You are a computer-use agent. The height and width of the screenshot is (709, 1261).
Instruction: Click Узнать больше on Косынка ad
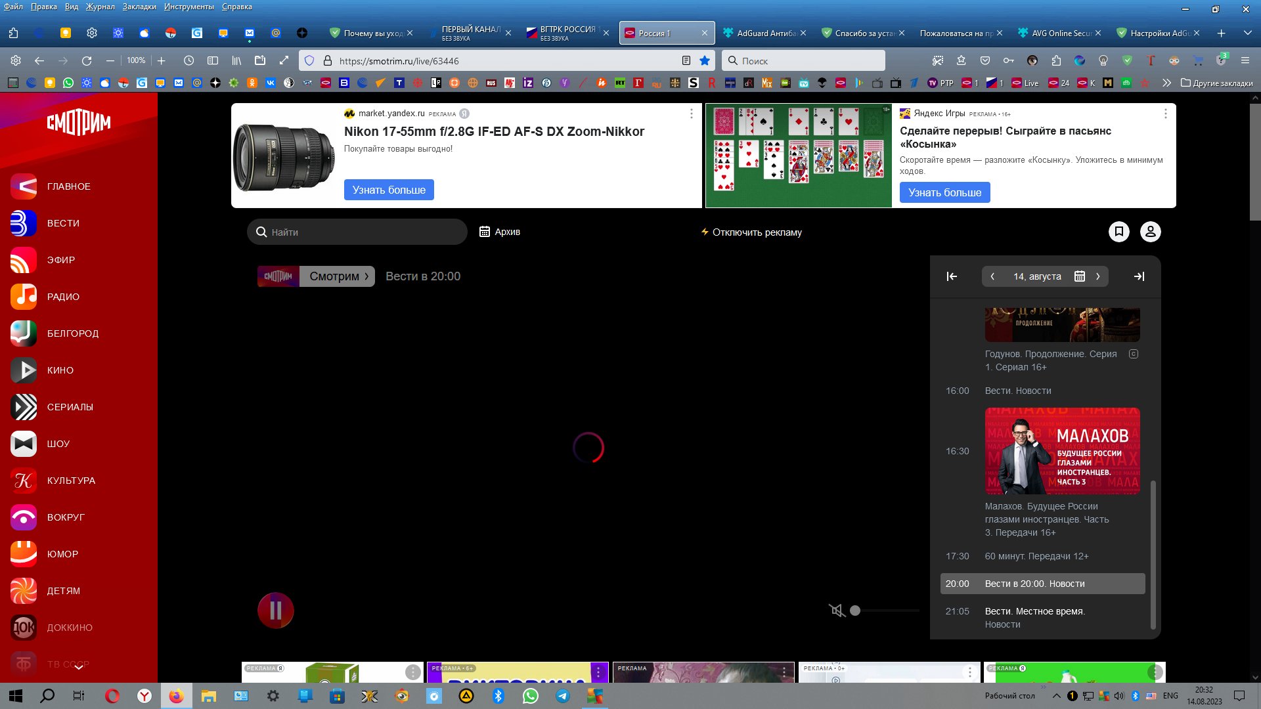point(944,192)
